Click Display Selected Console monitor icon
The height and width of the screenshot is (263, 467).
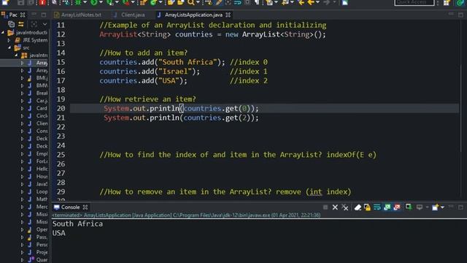(420, 207)
